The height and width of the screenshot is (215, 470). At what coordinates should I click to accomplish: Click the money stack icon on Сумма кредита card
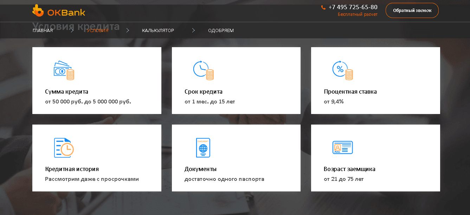coord(64,70)
